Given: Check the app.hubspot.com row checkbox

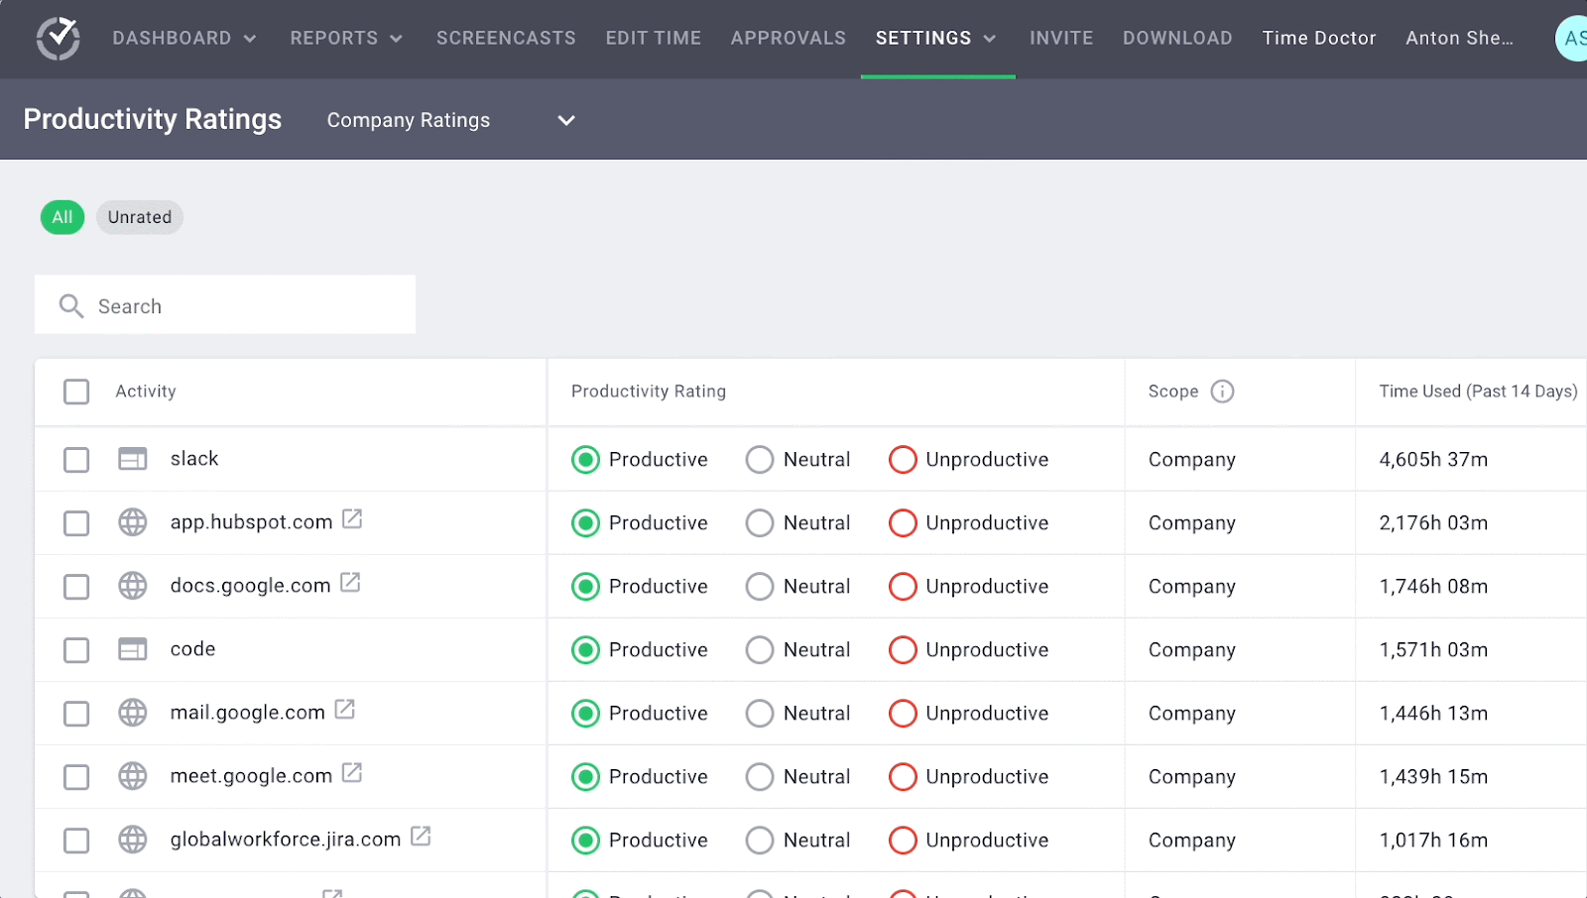Looking at the screenshot, I should [x=76, y=523].
